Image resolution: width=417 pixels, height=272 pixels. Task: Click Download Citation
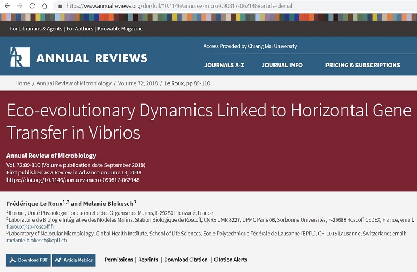[186, 260]
